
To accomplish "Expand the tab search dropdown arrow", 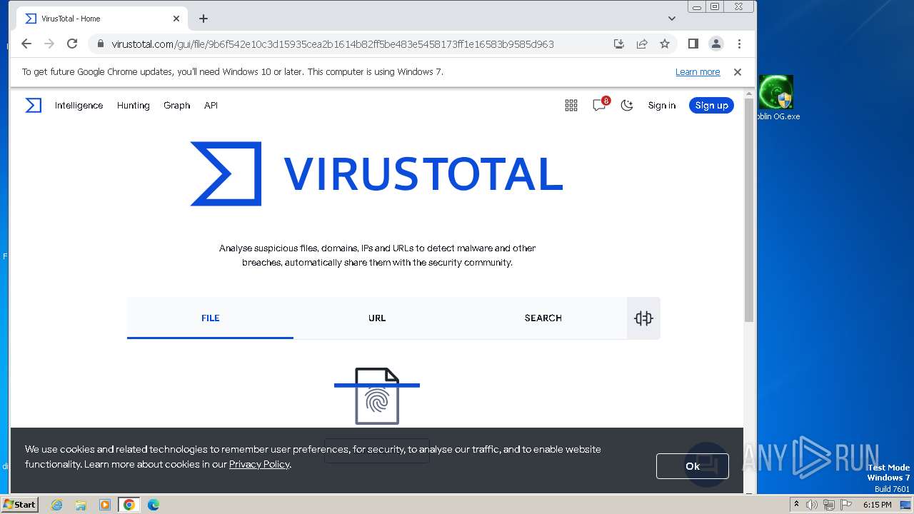I will click(x=672, y=19).
